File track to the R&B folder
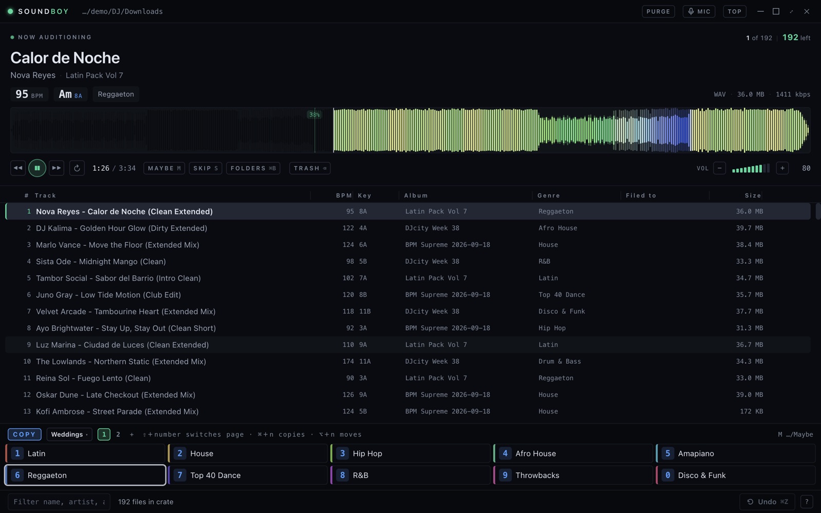 tap(411, 475)
